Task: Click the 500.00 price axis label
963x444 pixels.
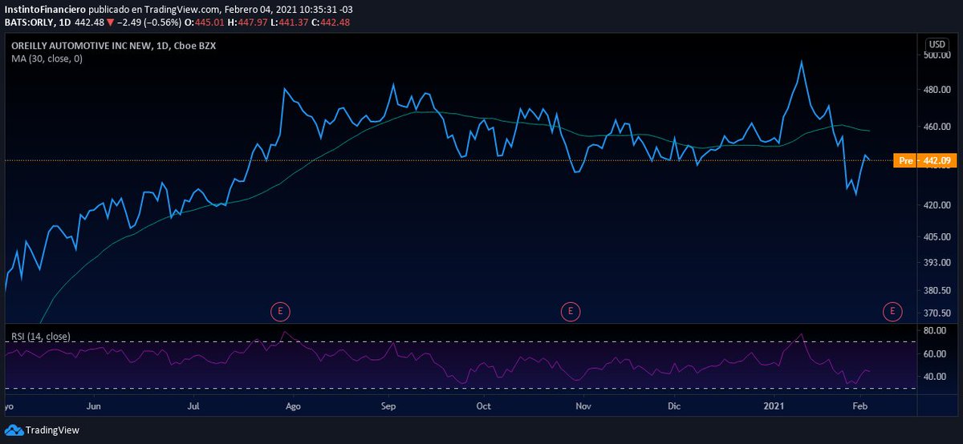Action: (x=936, y=55)
